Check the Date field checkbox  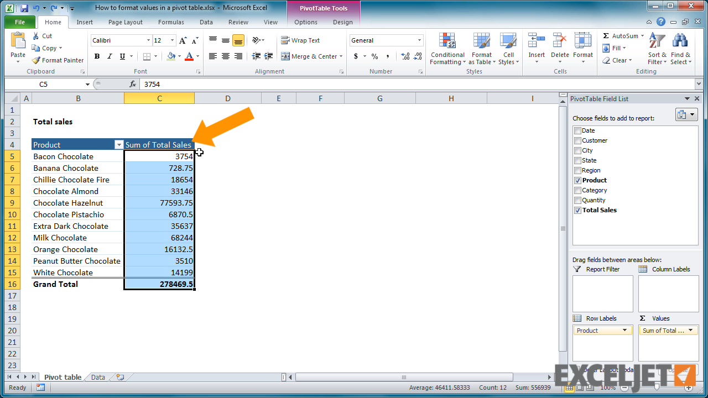577,130
